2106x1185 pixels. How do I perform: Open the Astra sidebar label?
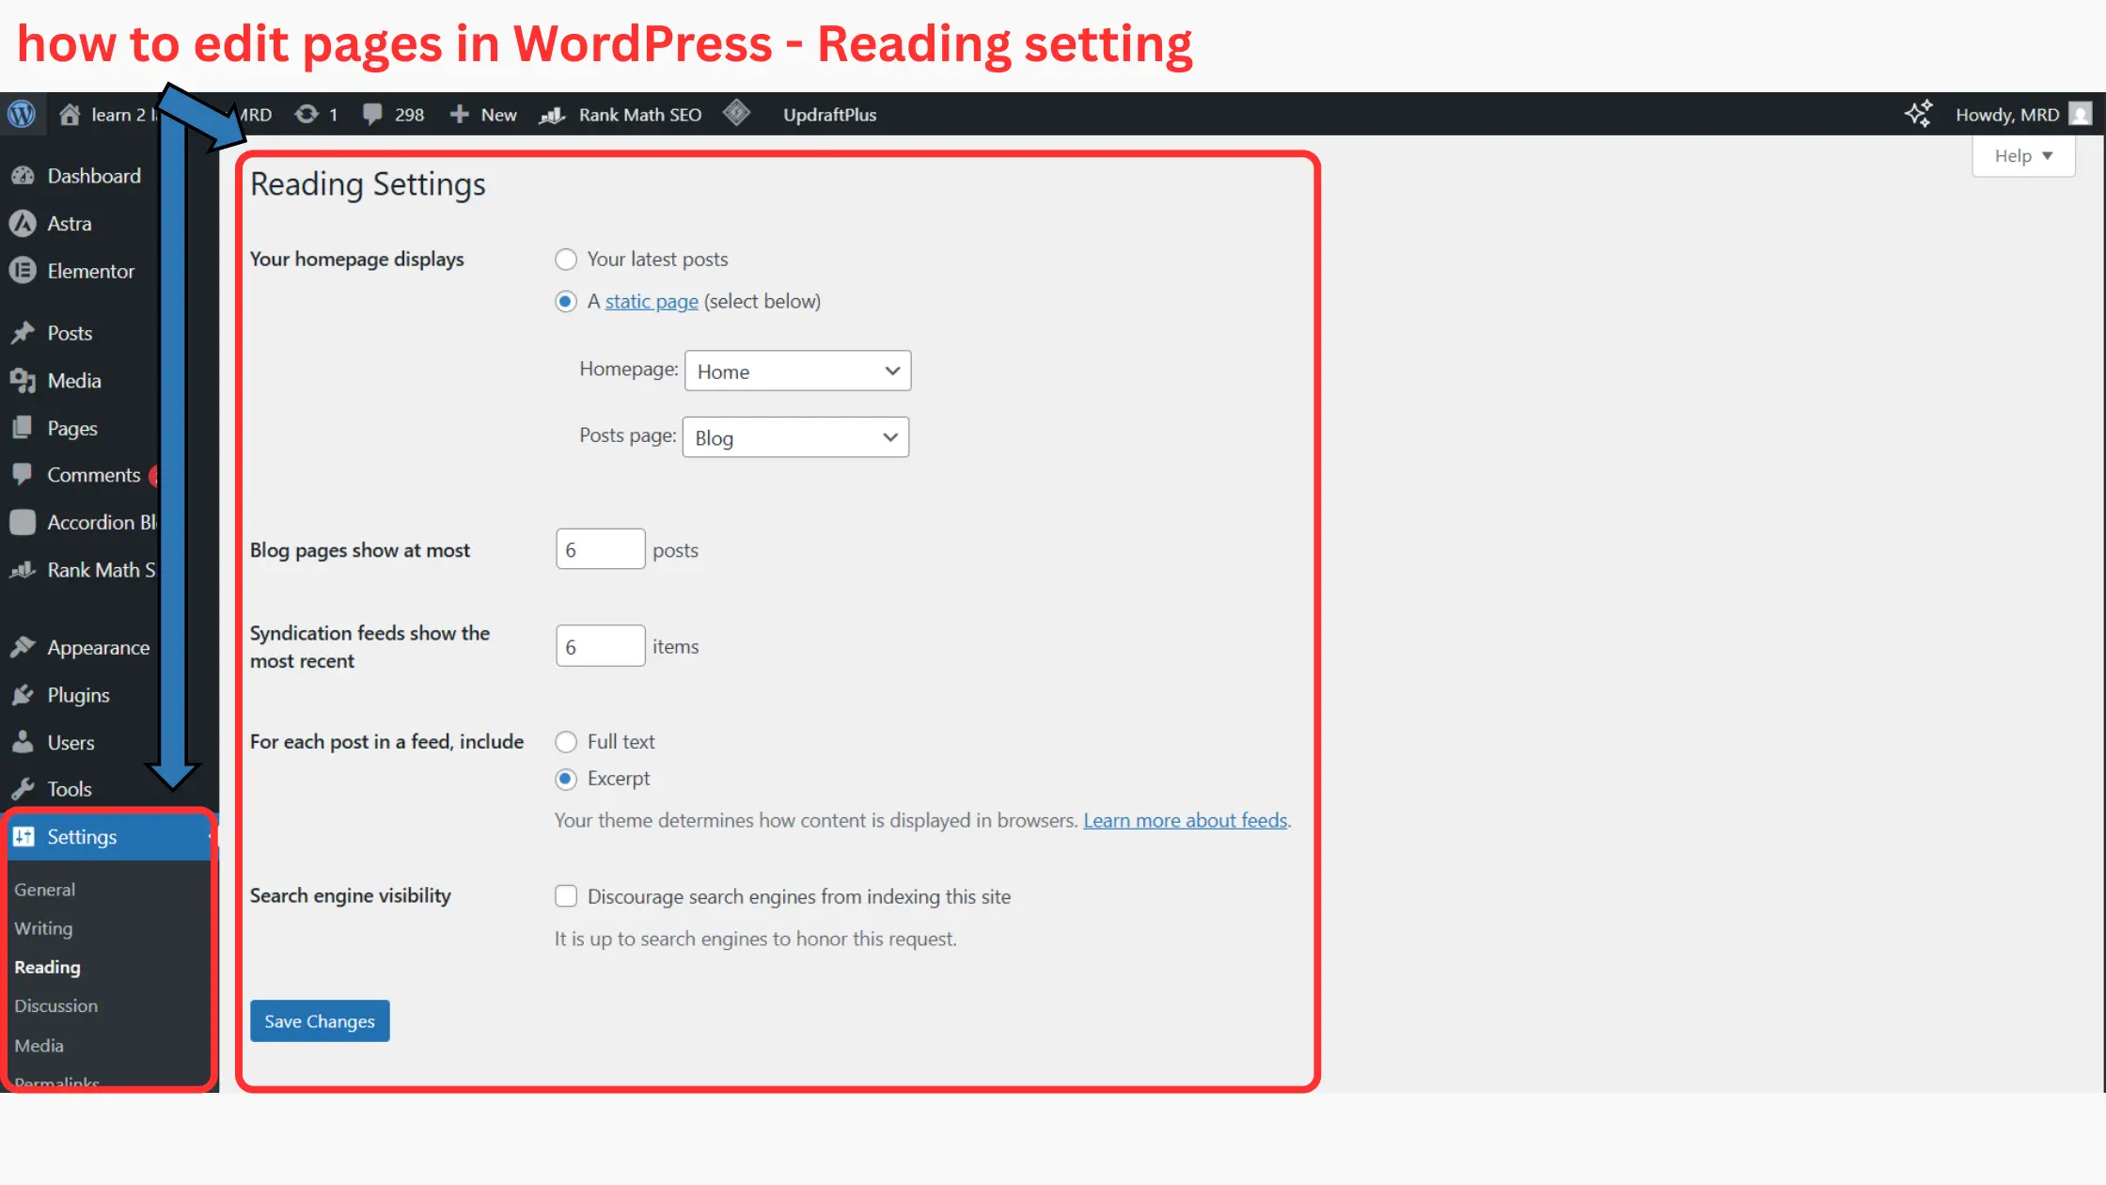[x=70, y=223]
